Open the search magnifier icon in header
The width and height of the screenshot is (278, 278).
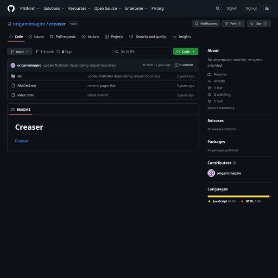click(x=218, y=8)
